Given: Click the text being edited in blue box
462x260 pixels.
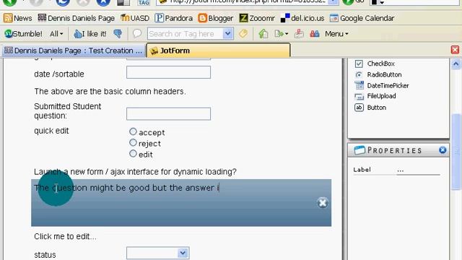Looking at the screenshot, I should click(127, 188).
